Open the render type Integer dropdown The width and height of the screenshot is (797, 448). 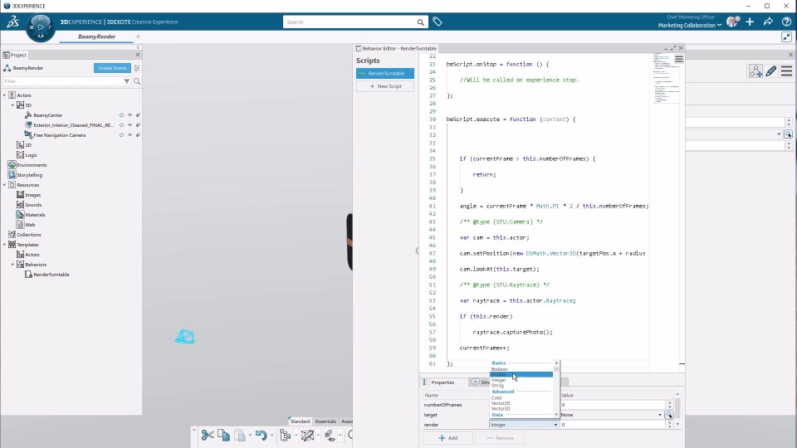click(x=525, y=425)
